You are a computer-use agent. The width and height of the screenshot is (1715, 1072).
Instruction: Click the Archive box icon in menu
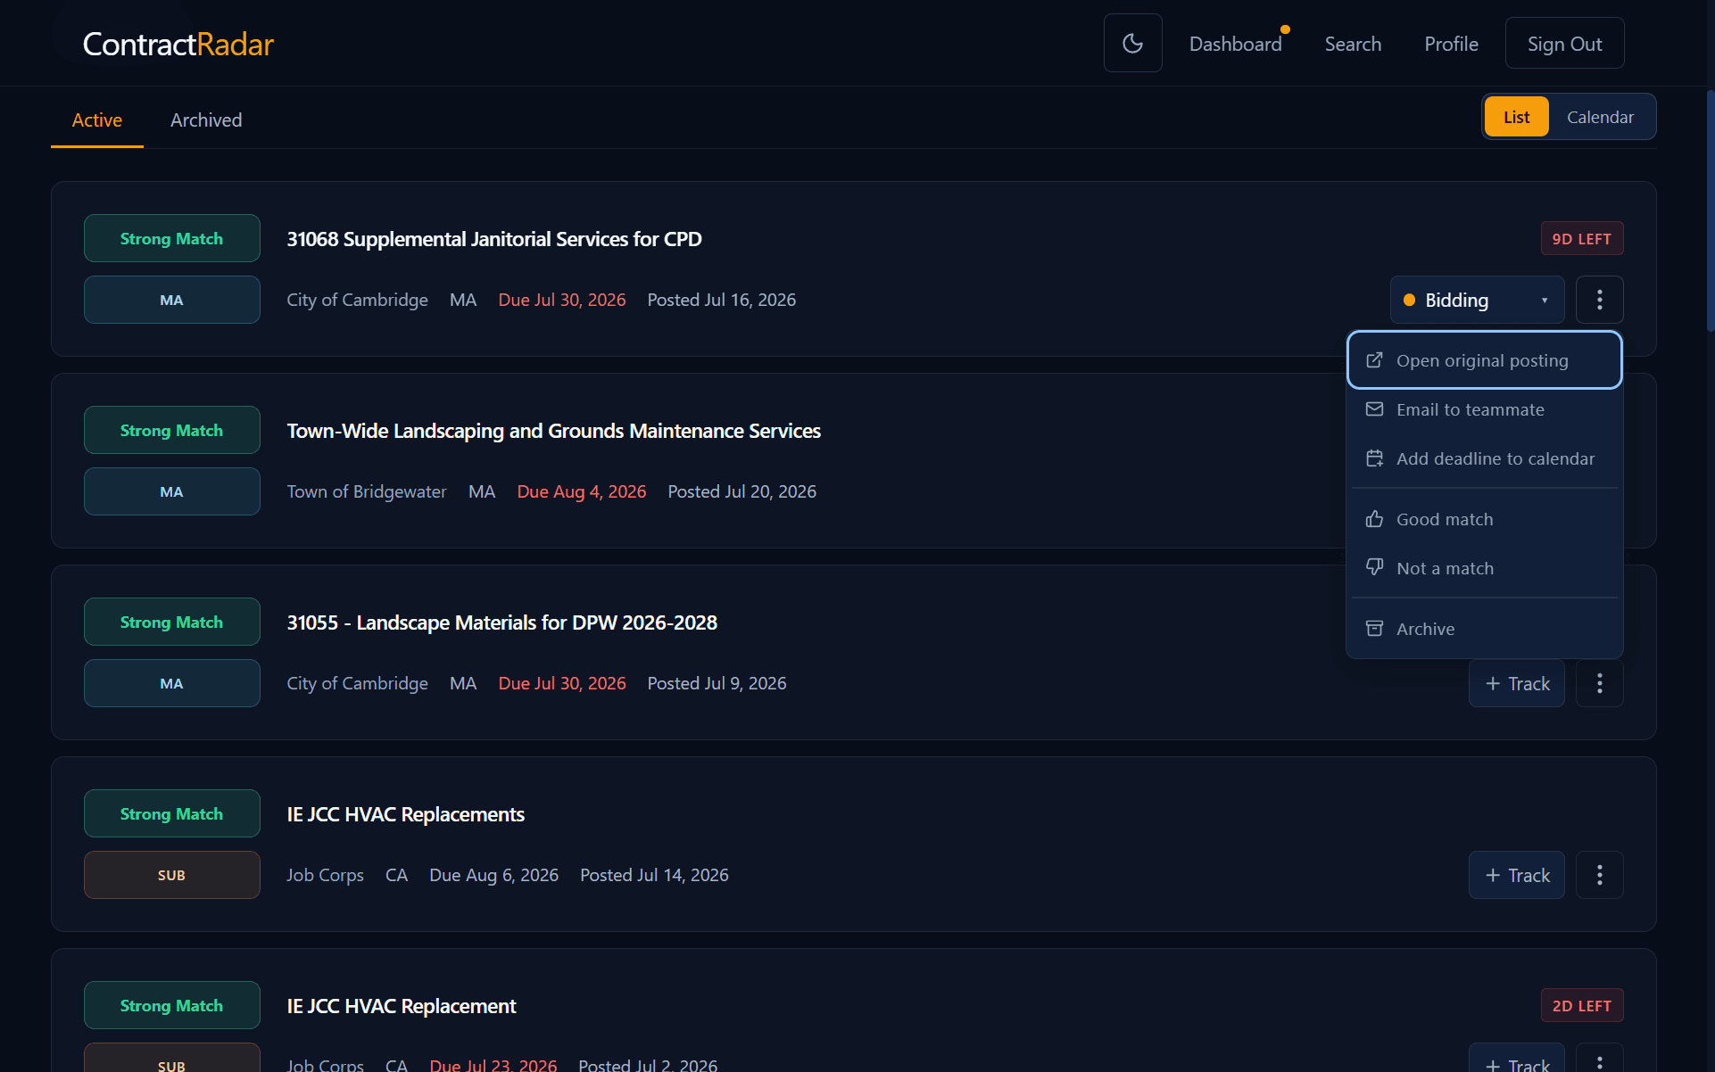point(1374,629)
